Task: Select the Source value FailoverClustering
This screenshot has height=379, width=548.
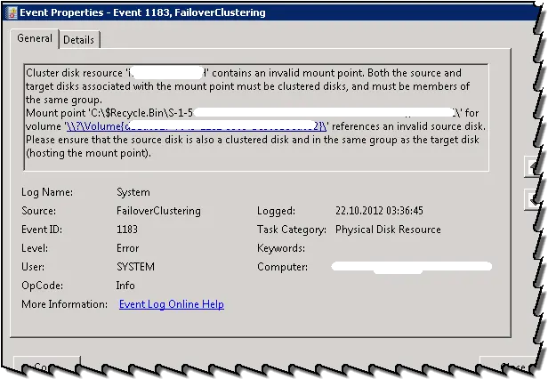Action: [158, 211]
